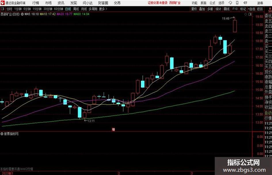Toggle the left panel icon beside 分时
The width and height of the screenshot is (272, 175).
click(x=2, y=9)
